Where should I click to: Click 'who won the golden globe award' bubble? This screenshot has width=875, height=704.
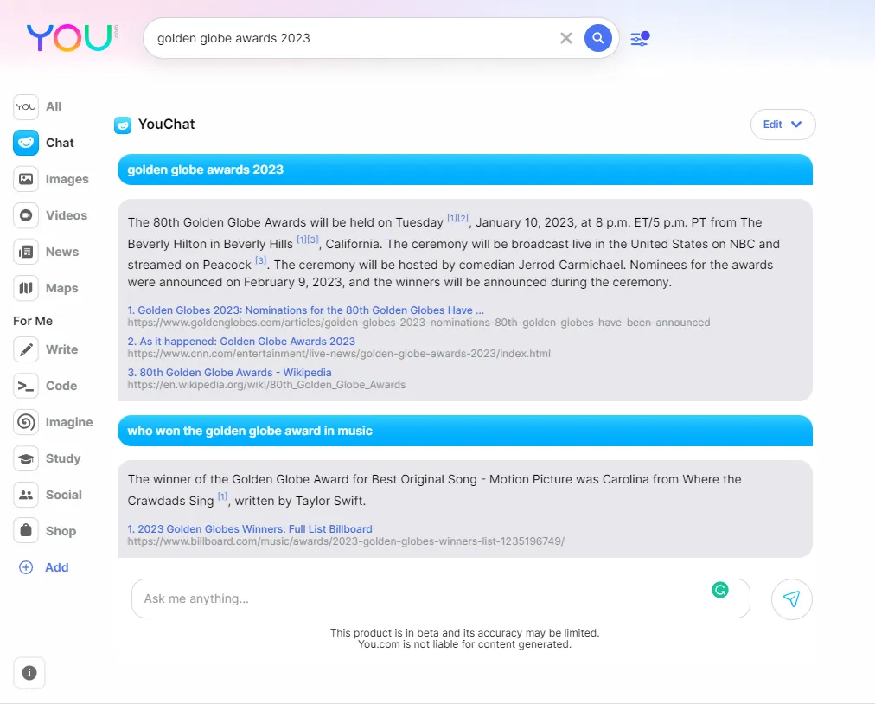(x=465, y=431)
